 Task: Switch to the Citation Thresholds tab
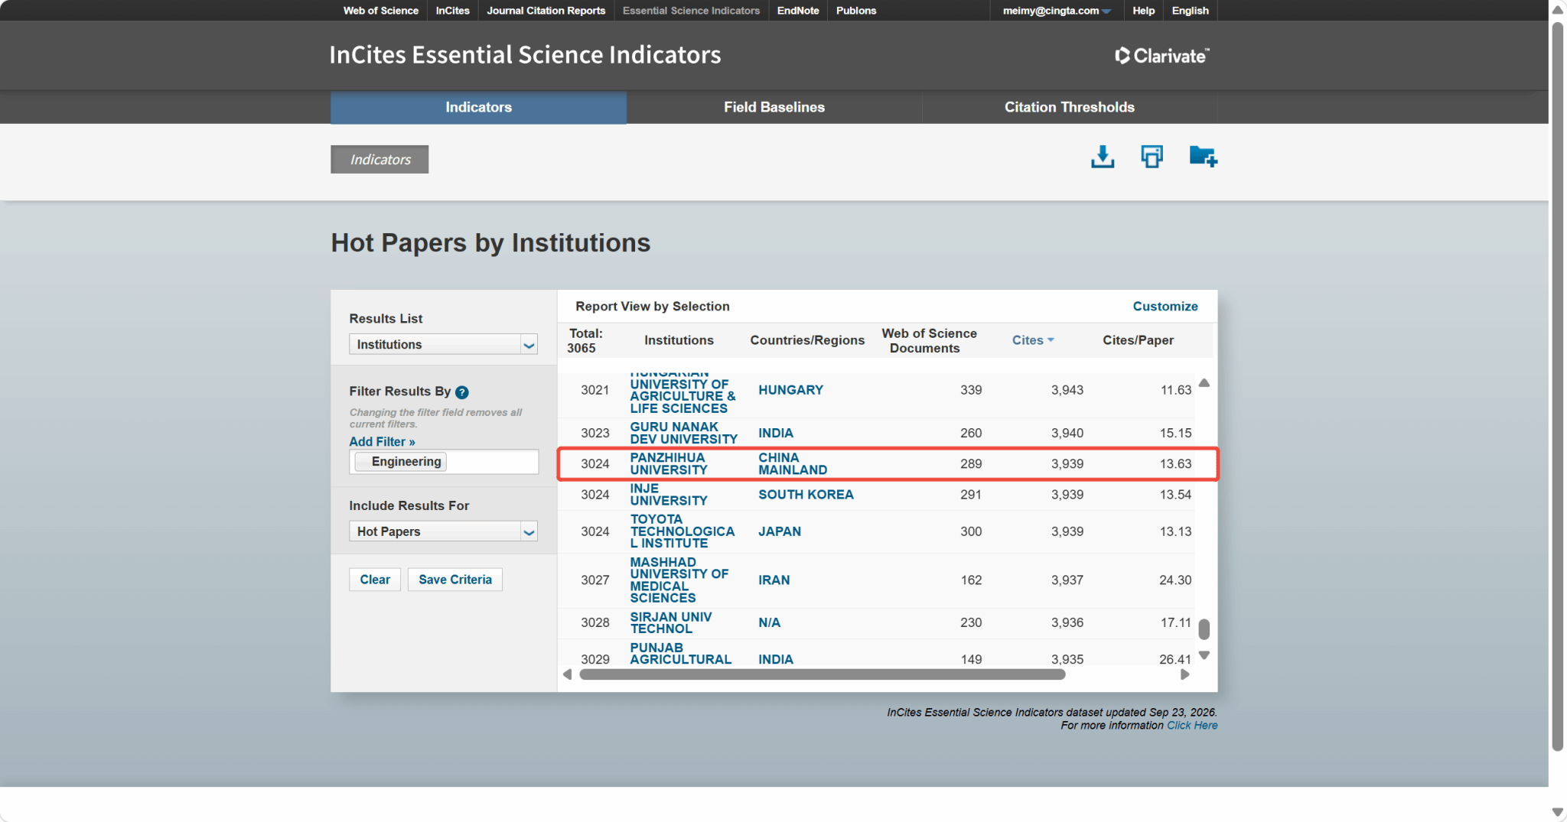tap(1069, 107)
